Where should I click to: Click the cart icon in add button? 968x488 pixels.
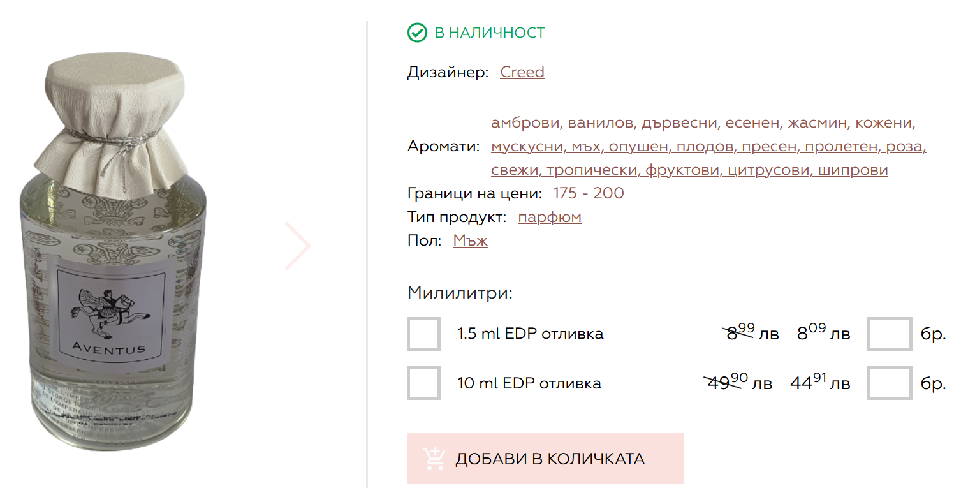click(x=434, y=459)
